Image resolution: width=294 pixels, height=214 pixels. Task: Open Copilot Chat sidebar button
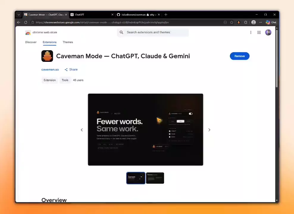(271, 22)
